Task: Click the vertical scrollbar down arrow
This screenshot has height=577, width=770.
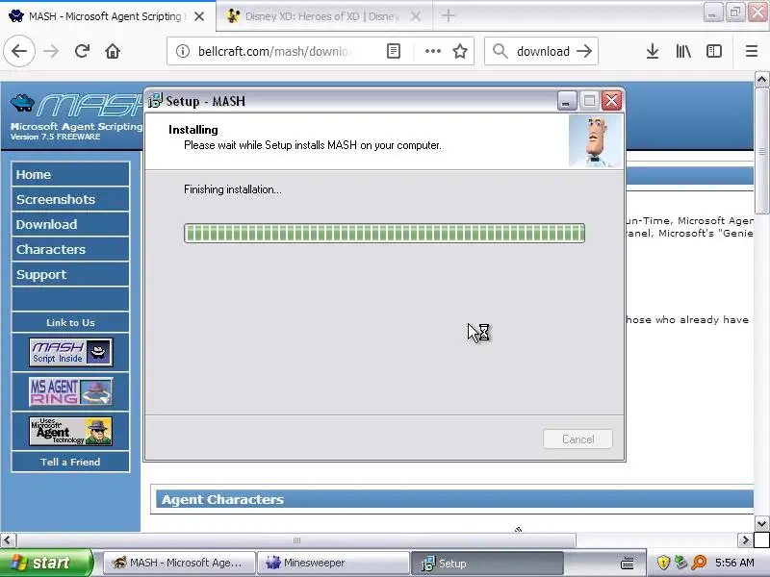Action: [x=761, y=523]
